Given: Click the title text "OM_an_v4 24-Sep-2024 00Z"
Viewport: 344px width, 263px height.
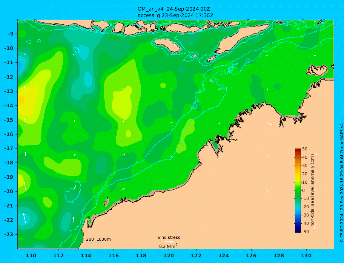Looking at the screenshot, I should pyautogui.click(x=174, y=9).
